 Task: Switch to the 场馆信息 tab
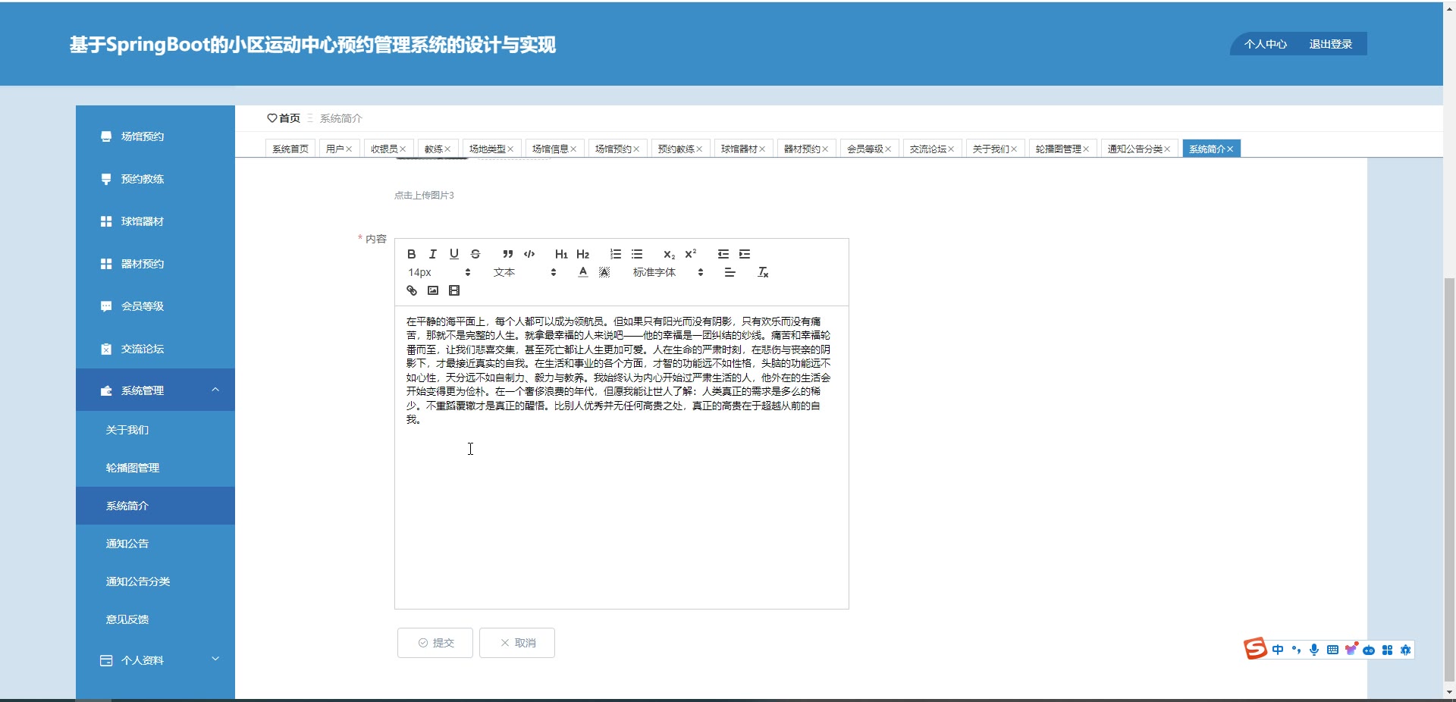(550, 149)
